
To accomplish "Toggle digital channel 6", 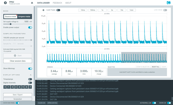I will click(26, 87).
